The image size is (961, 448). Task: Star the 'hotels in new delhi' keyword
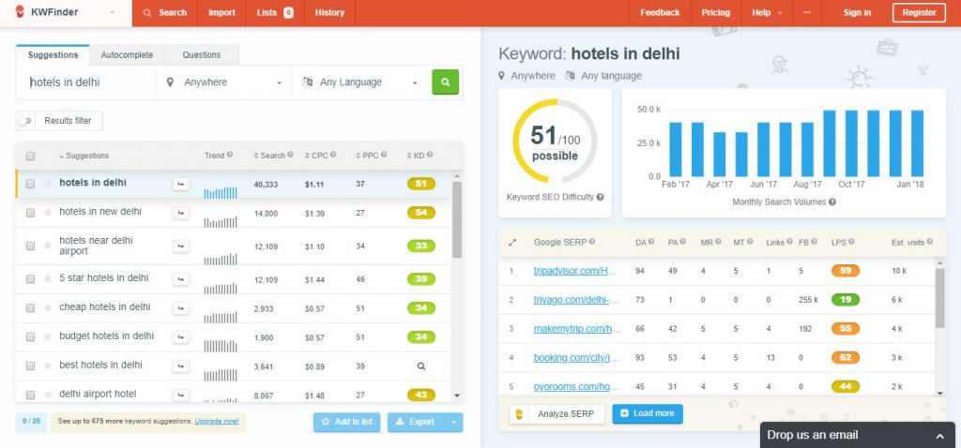(48, 213)
